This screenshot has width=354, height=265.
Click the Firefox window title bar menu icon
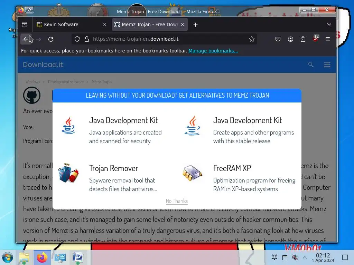tap(21, 10)
